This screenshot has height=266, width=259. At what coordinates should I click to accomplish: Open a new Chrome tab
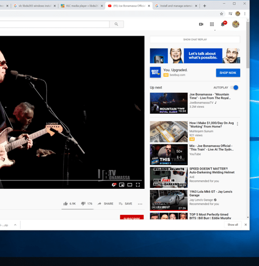pyautogui.click(x=205, y=6)
